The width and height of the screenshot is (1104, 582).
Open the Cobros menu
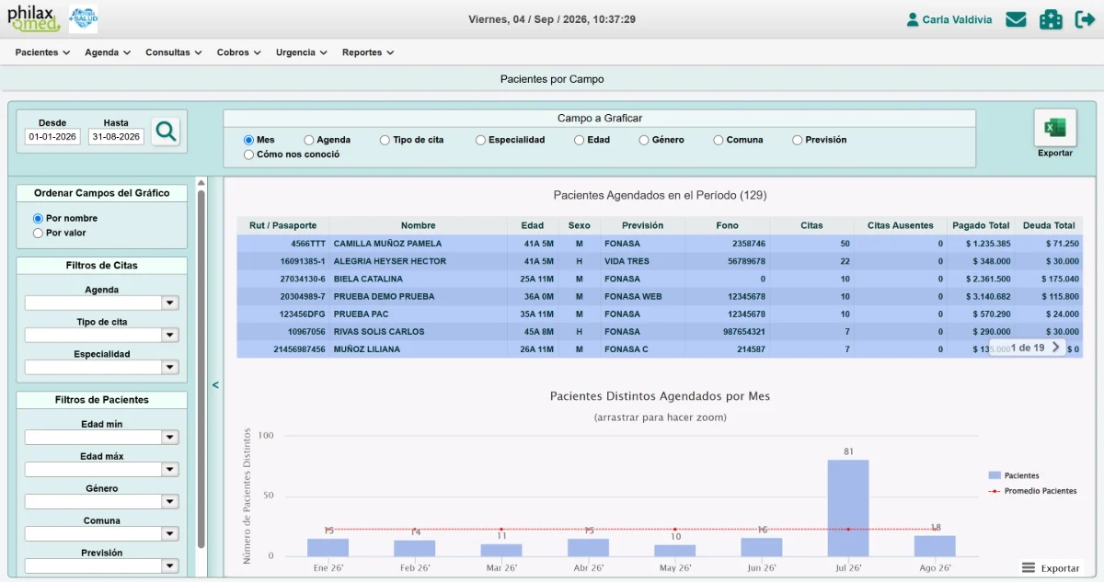[239, 52]
